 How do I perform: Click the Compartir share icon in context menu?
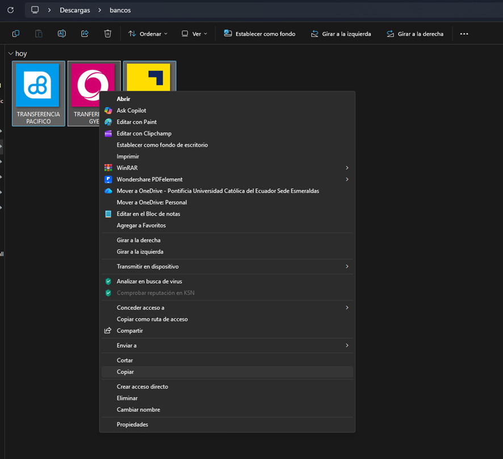click(108, 330)
